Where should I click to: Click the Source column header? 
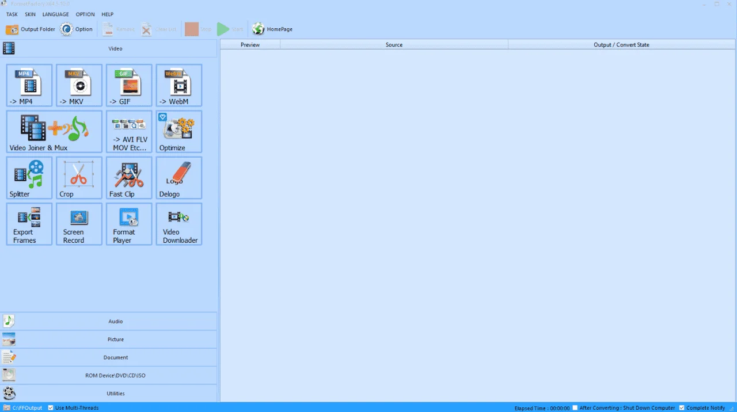(x=394, y=44)
